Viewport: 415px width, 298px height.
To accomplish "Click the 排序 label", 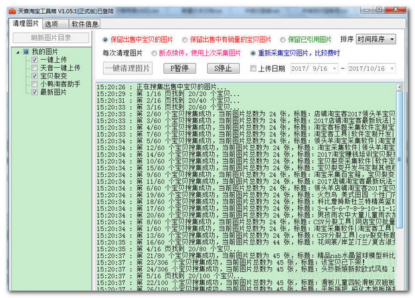I will click(347, 40).
